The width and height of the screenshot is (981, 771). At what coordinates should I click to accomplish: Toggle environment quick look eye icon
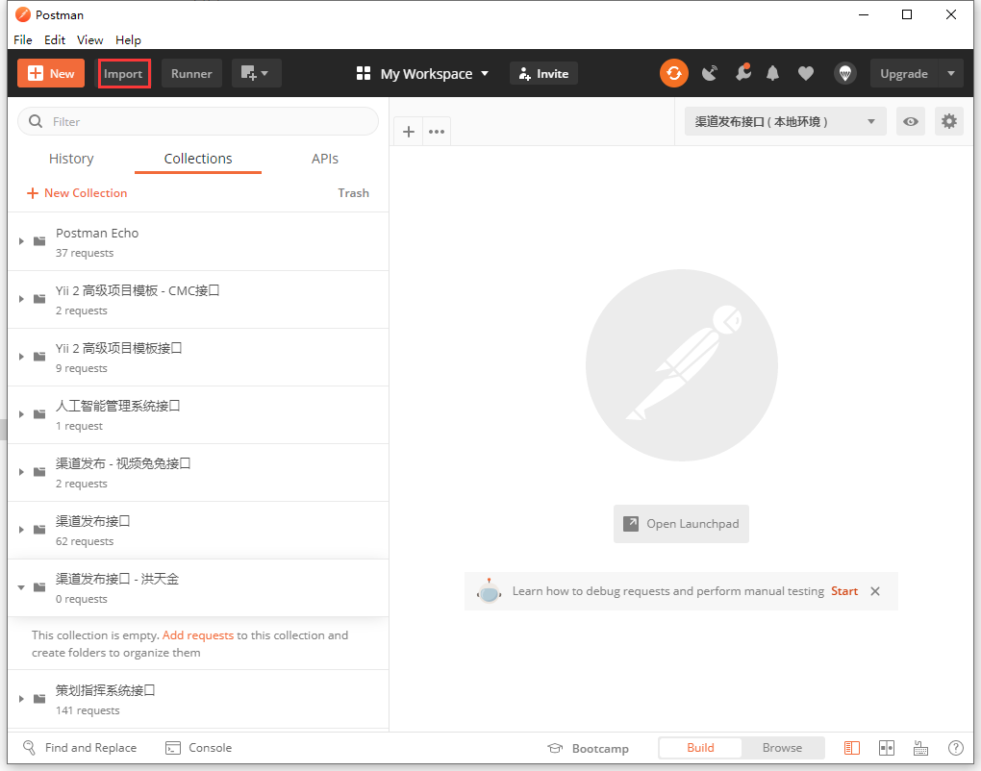tap(910, 121)
